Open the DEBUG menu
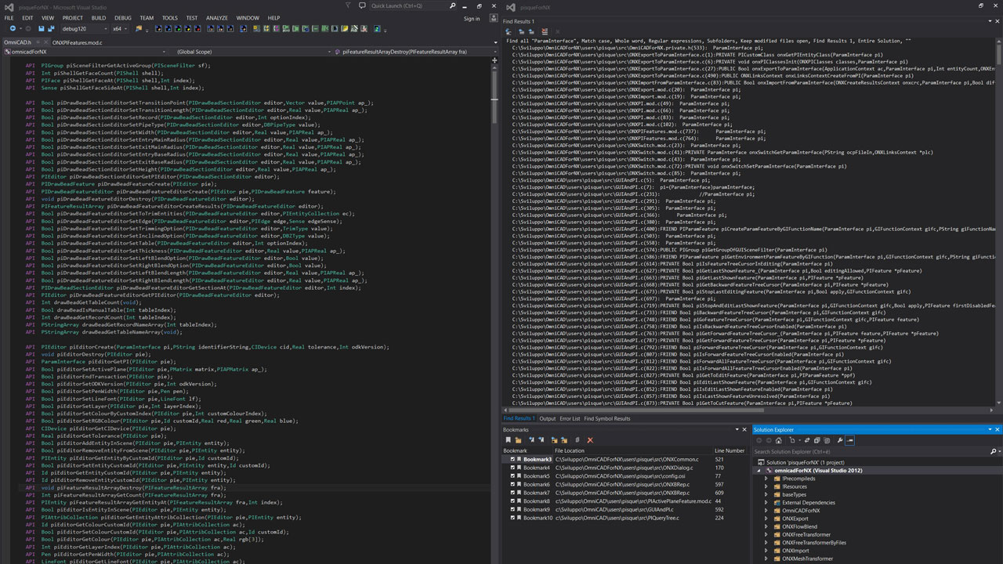Viewport: 1003px width, 564px height. coord(123,17)
